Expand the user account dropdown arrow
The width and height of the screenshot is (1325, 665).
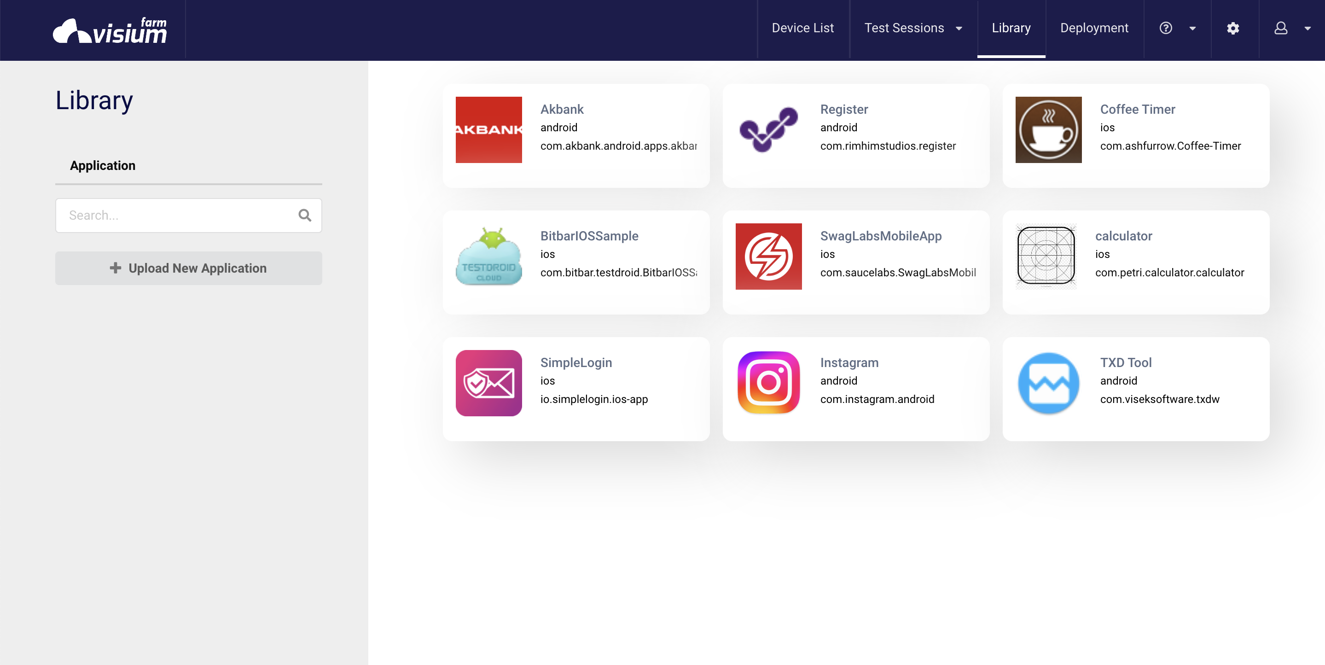click(1308, 28)
